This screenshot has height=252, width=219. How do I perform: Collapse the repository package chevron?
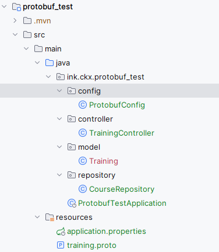(59, 175)
